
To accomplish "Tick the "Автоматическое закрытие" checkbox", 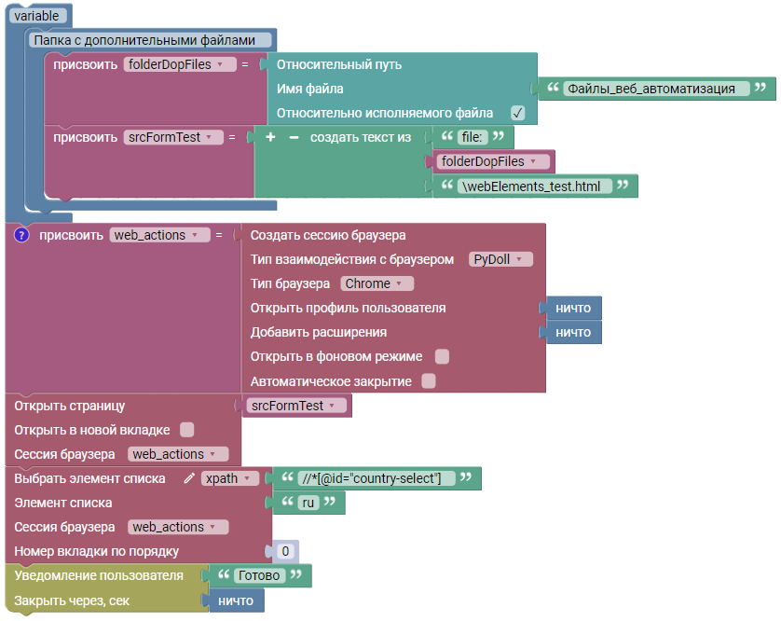I will pos(429,380).
